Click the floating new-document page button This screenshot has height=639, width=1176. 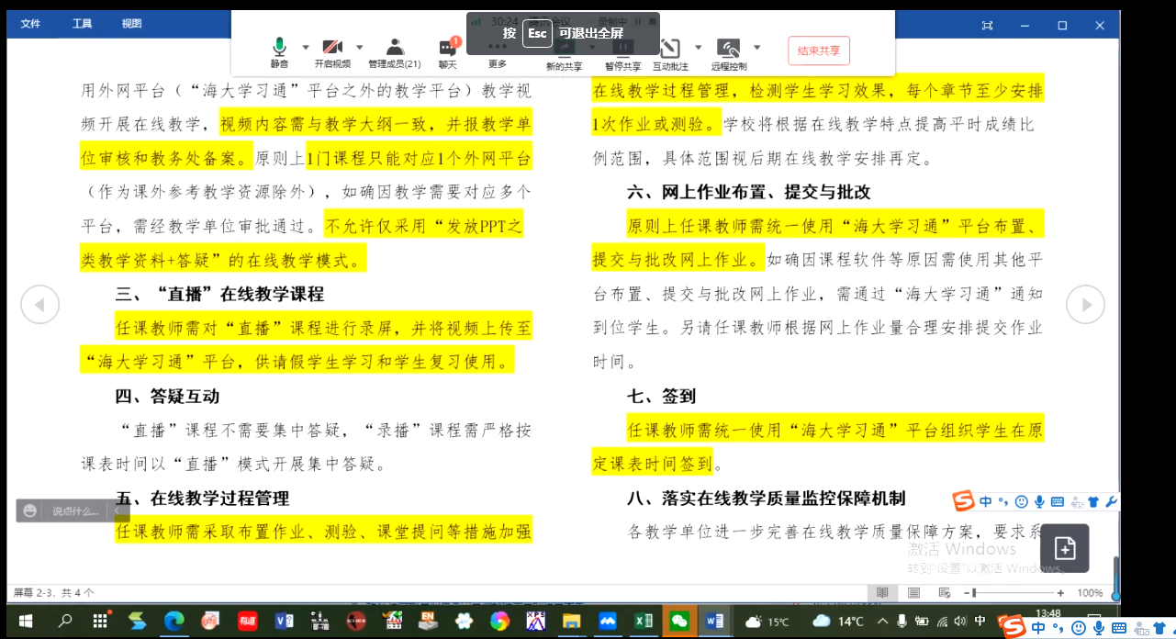pos(1065,548)
